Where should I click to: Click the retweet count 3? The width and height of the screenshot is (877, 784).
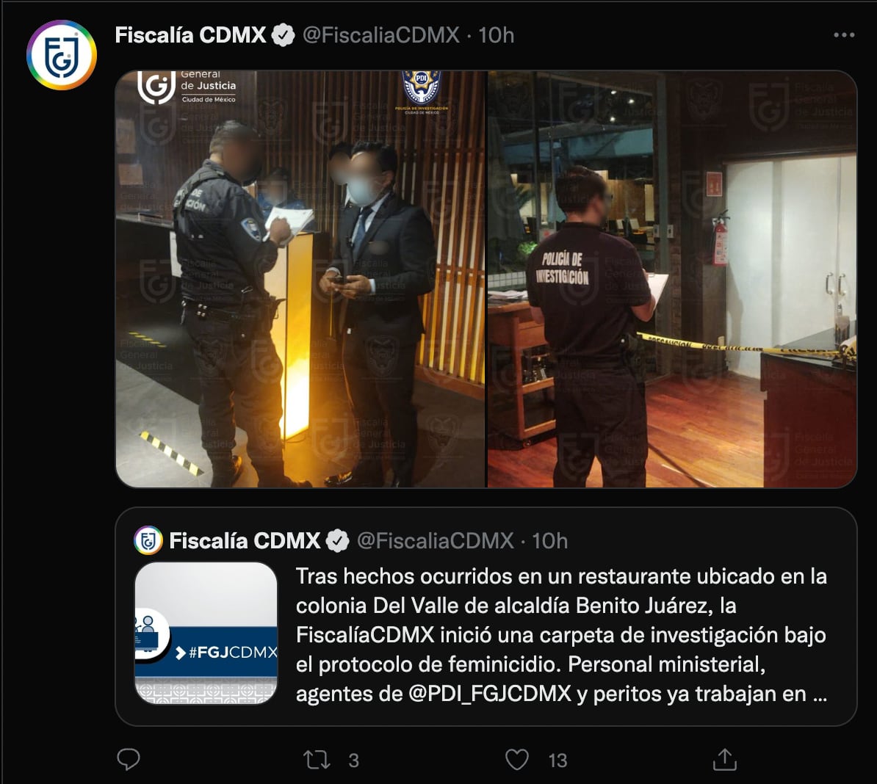pos(353,761)
